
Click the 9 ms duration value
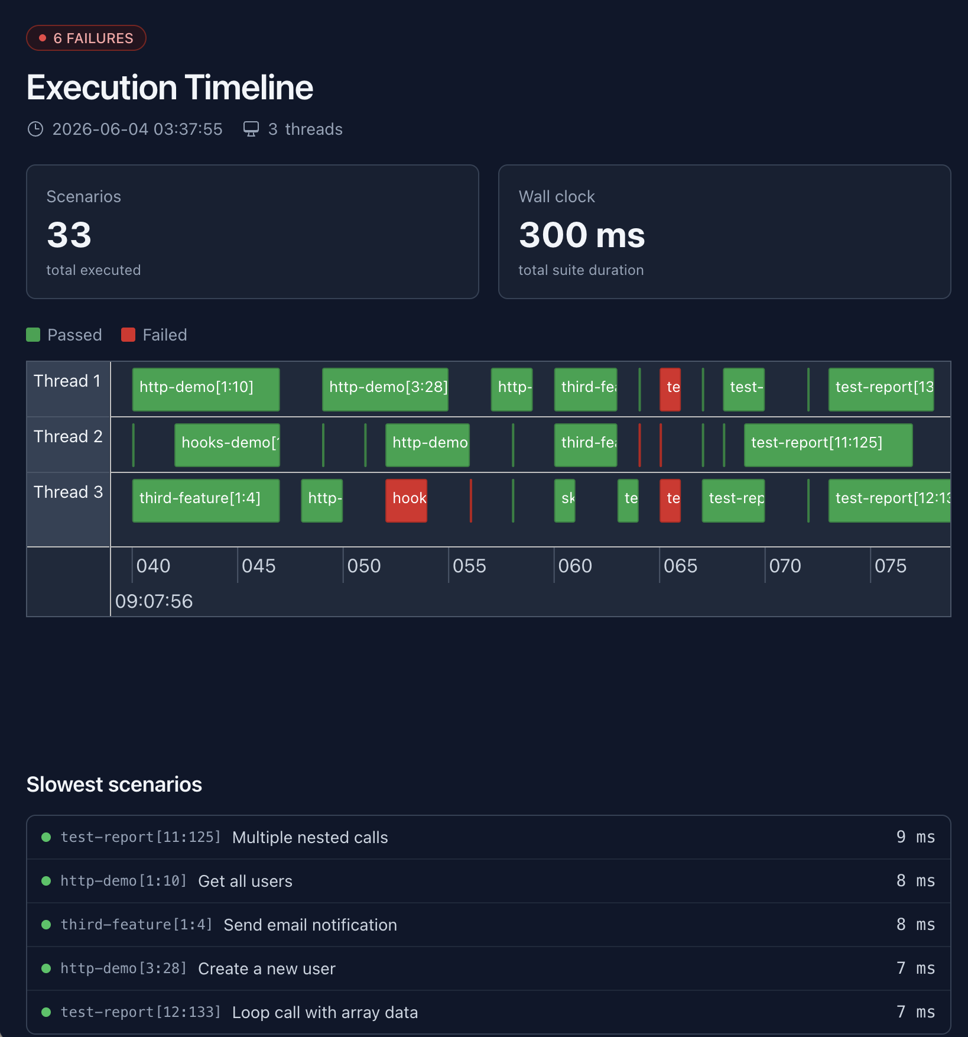click(x=915, y=837)
